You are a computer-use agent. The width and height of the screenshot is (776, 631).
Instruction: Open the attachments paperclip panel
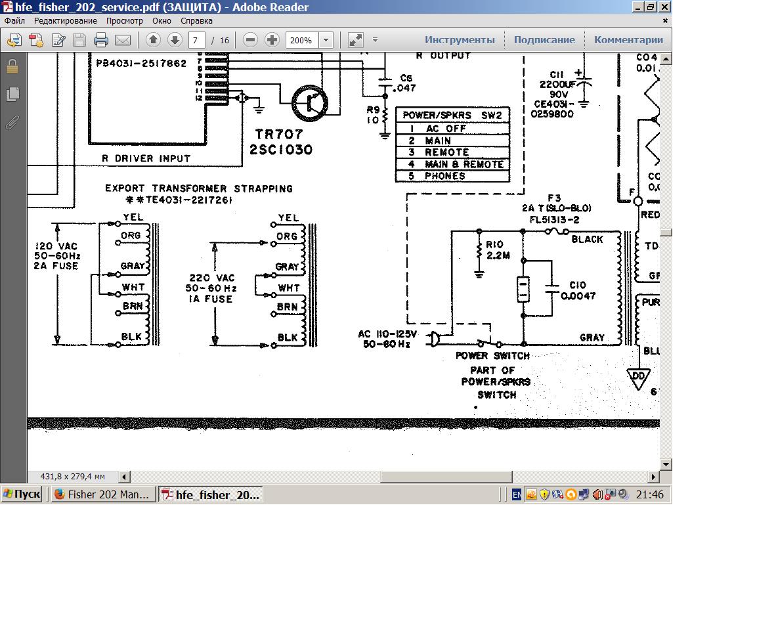[x=12, y=122]
